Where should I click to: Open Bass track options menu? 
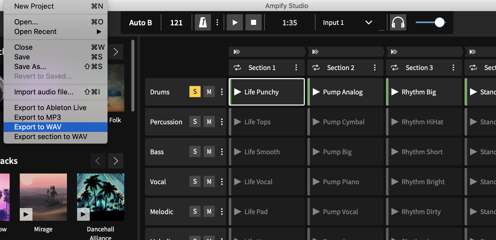pos(222,152)
